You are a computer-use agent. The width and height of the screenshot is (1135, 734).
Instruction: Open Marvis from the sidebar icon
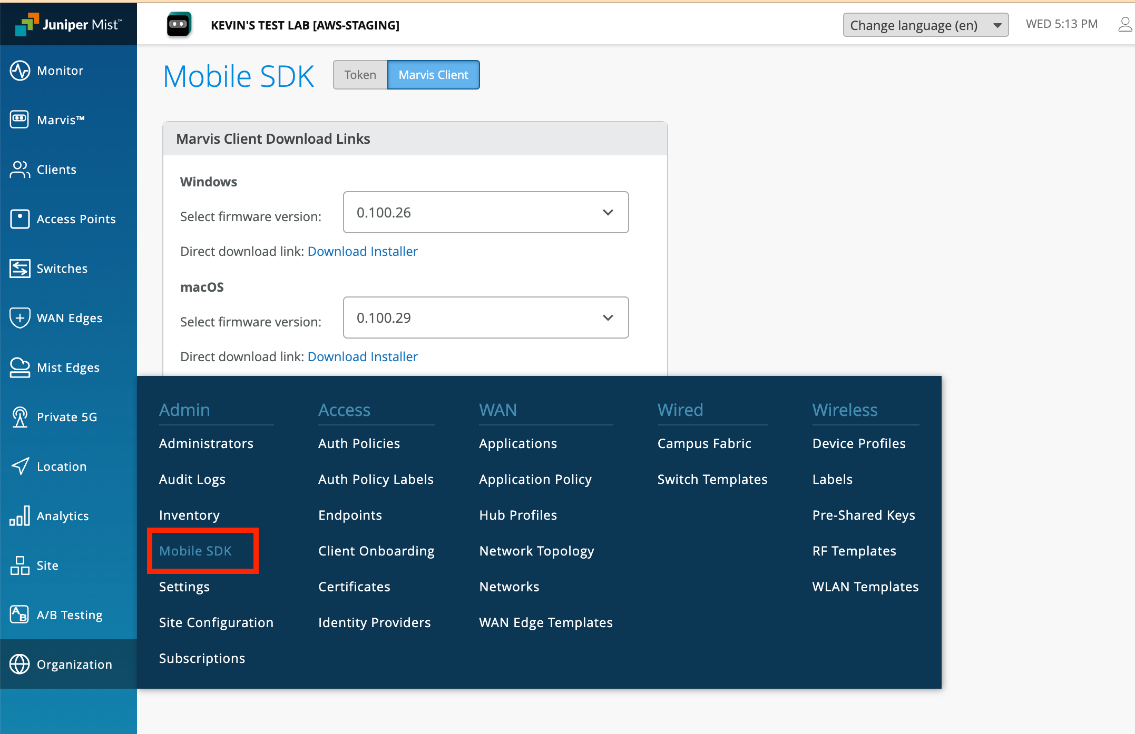(x=20, y=120)
